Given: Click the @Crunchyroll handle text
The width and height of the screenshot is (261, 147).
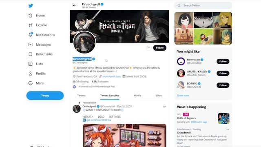Looking at the screenshot, I should click(80, 62).
